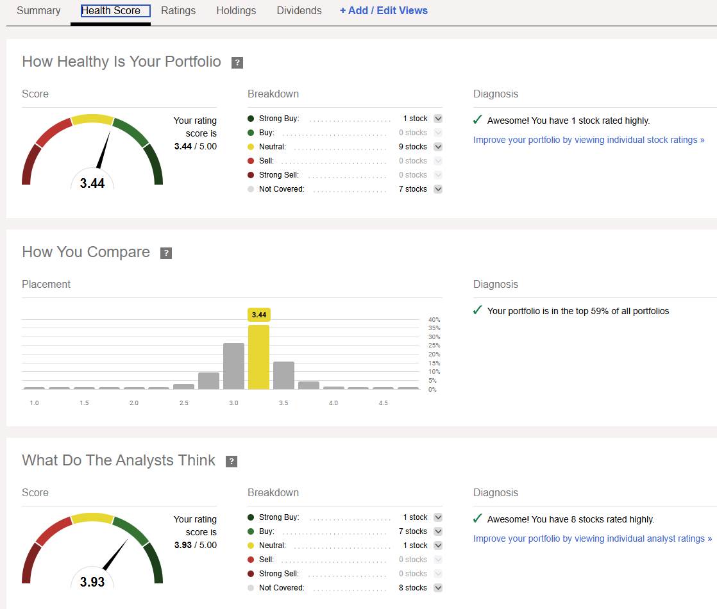Go to the Holdings tab
This screenshot has height=609, width=717.
tap(236, 11)
